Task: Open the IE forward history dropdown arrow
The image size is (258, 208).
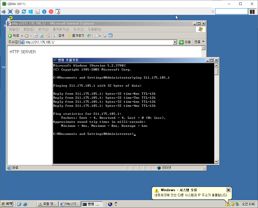Action: pyautogui.click(x=31, y=36)
